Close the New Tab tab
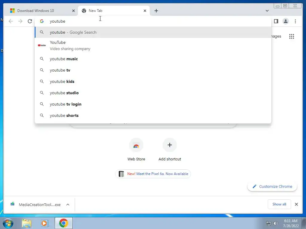This screenshot has height=229, width=306. [145, 11]
